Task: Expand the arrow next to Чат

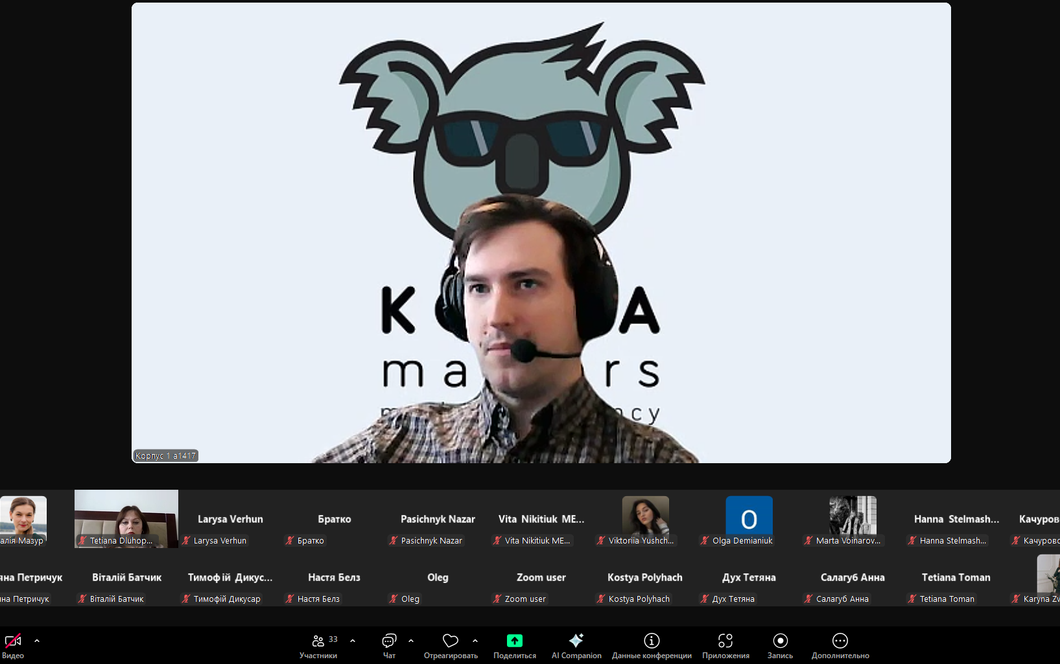Action: [411, 641]
